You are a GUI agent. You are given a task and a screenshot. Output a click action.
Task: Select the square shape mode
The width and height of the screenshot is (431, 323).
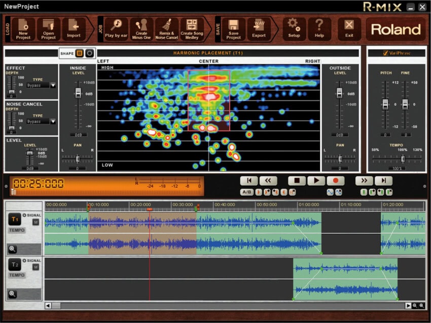tap(80, 53)
